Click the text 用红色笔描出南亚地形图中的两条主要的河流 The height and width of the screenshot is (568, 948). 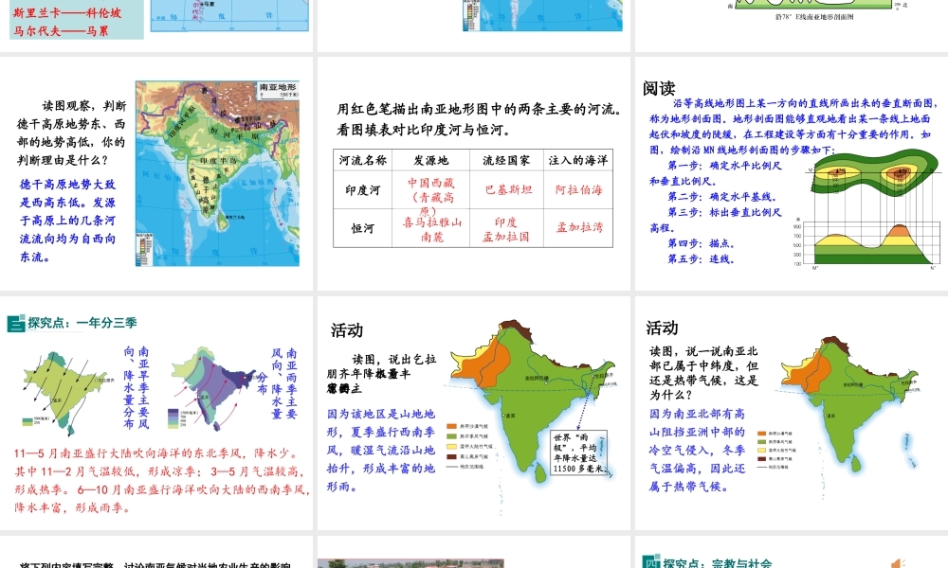click(x=479, y=109)
